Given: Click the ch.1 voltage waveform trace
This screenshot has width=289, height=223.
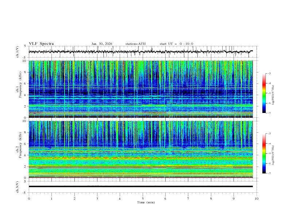Looking at the screenshot, I should click(140, 52).
